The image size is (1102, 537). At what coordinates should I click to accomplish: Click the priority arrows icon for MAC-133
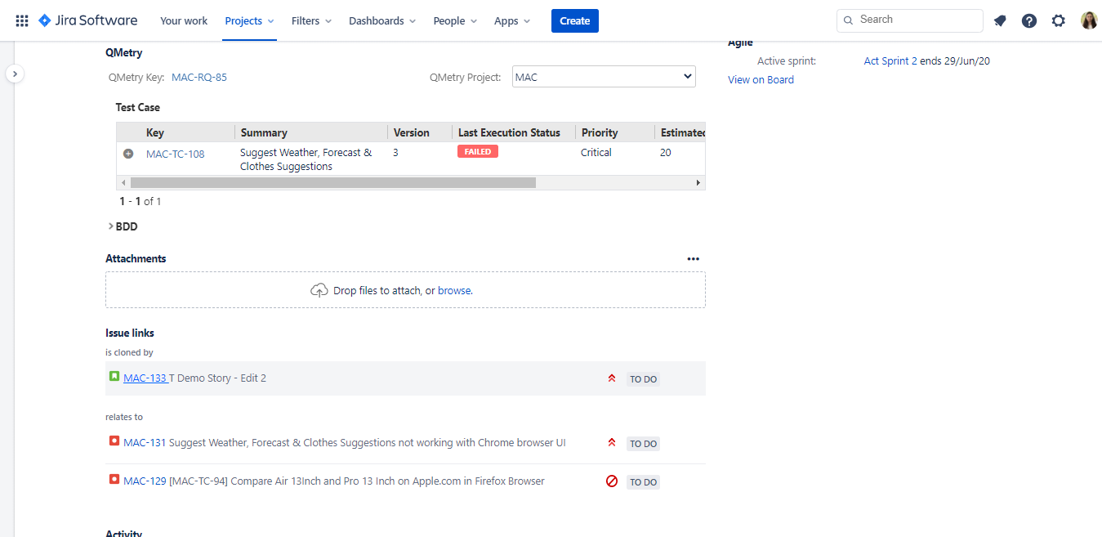coord(612,378)
